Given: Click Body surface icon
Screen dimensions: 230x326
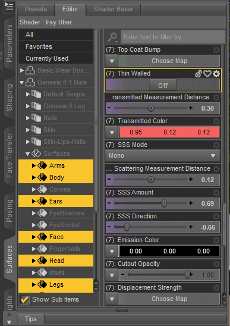Looking at the screenshot, I should [42, 177].
